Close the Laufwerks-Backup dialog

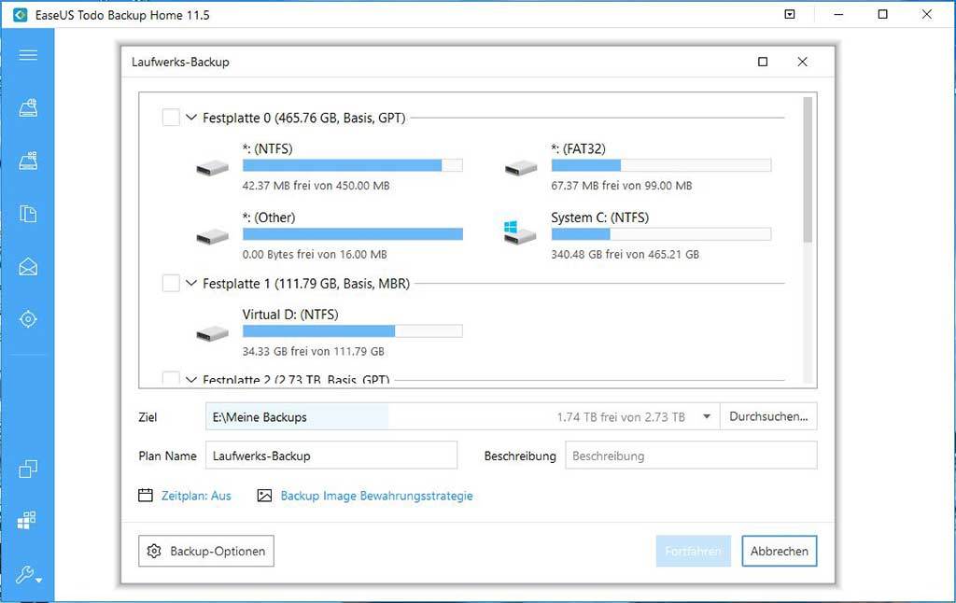[802, 62]
